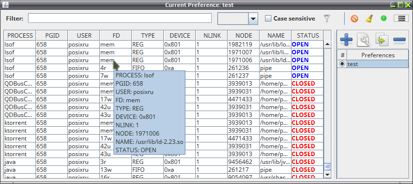Click OPEN status in node 1982119 row
Image resolution: width=413 pixels, height=184 pixels.
click(308, 45)
